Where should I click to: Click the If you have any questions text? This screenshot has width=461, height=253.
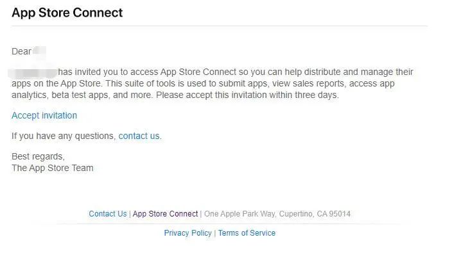point(64,136)
